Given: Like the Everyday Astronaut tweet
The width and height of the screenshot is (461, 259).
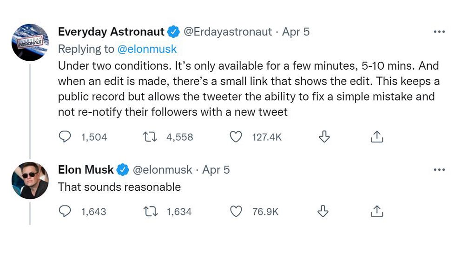Looking at the screenshot, I should tap(237, 137).
